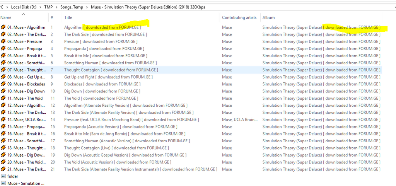Image resolution: width=396 pixels, height=186 pixels.
Task: Click the audio icon beside 16. Muse - Break it t...
Action: [3, 133]
